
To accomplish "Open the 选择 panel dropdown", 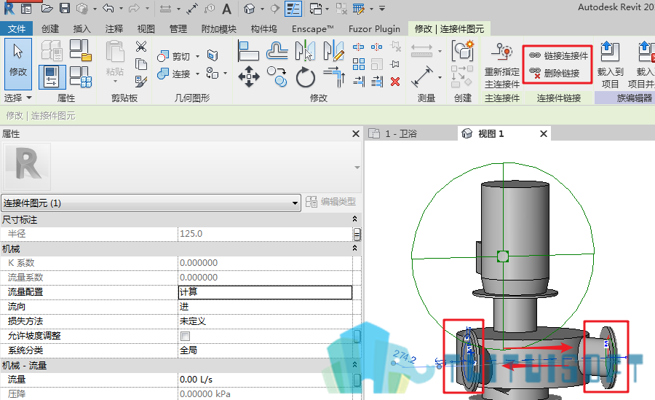I will [x=18, y=98].
